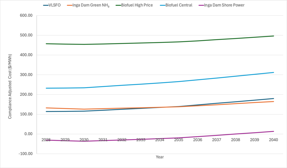
Task: Select the Biofuel Central legend item
Action: 176,5
